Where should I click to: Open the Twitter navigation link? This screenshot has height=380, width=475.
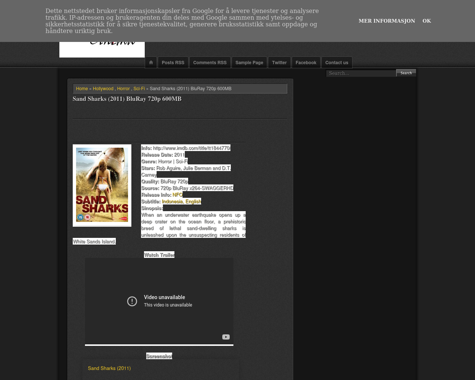pos(279,62)
